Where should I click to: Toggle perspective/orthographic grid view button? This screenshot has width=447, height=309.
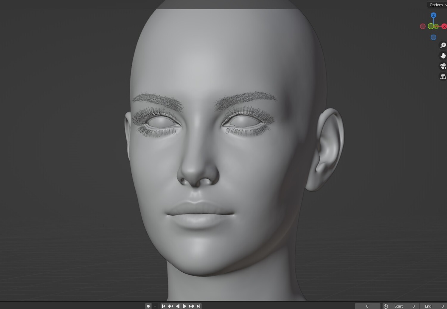pos(443,77)
